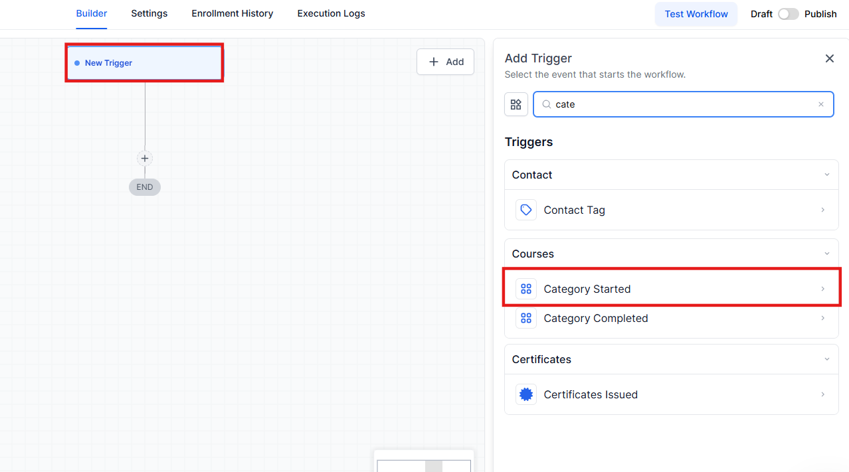The width and height of the screenshot is (849, 472).
Task: Click the Test Workflow button
Action: click(x=696, y=14)
